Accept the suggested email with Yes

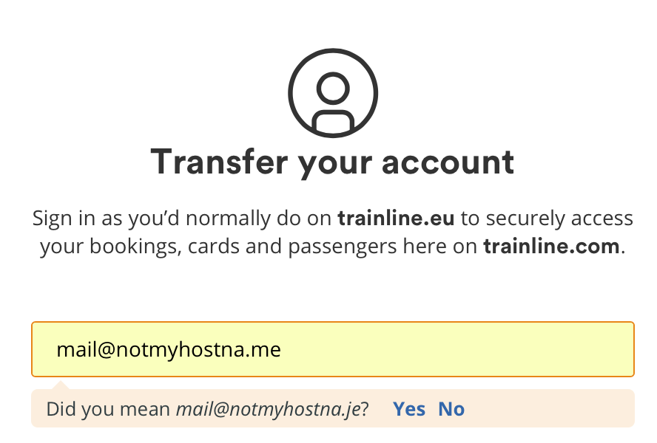coord(409,409)
